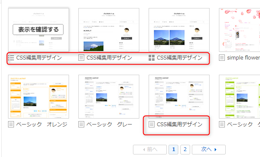This screenshot has height=157, width=260.
Task: Click the page icon beside simple flower
Action: click(222, 58)
